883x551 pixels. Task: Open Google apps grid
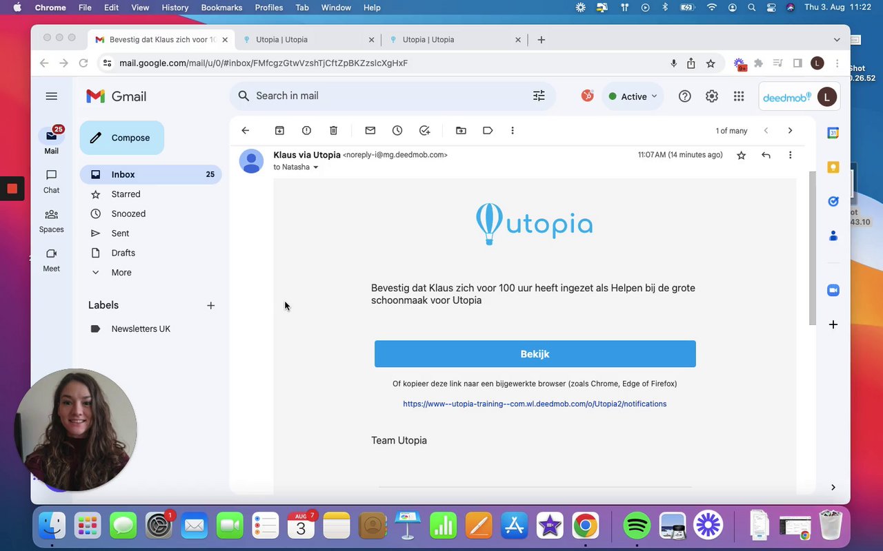739,96
